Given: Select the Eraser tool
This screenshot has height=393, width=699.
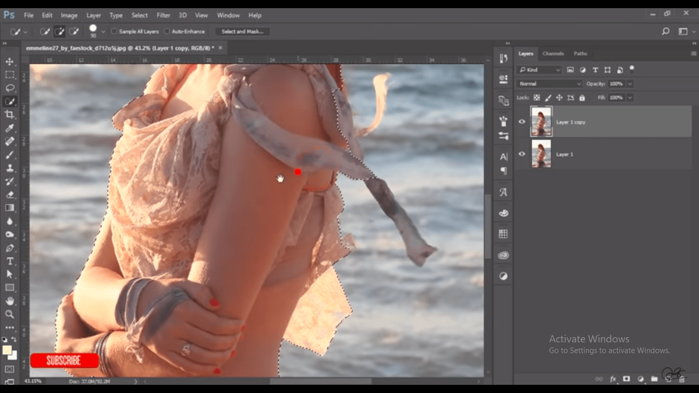Looking at the screenshot, I should tap(10, 194).
